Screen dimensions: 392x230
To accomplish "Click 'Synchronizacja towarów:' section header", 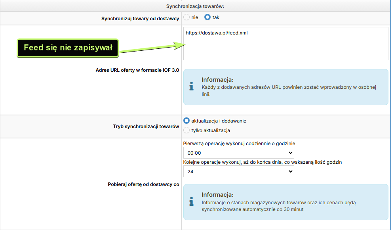I will (195, 6).
